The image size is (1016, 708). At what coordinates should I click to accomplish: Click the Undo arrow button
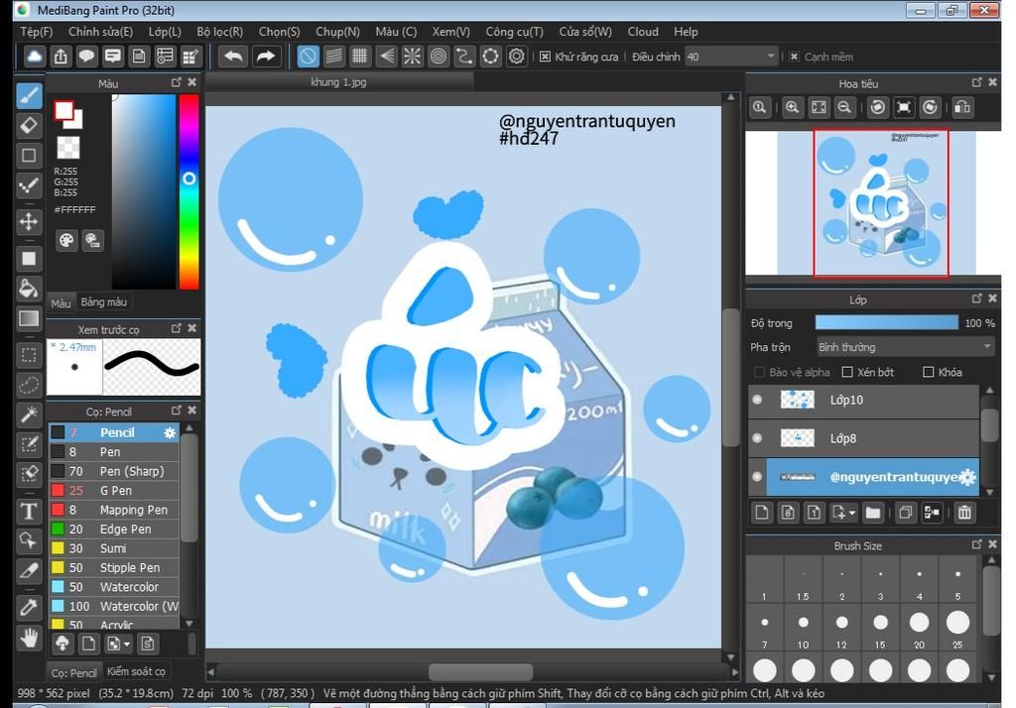pos(233,57)
